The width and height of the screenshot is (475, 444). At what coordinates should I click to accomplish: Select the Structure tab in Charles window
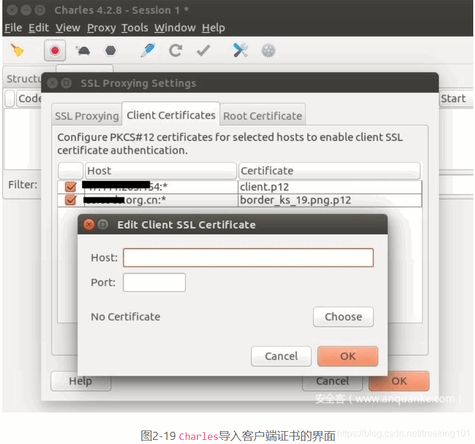click(23, 79)
